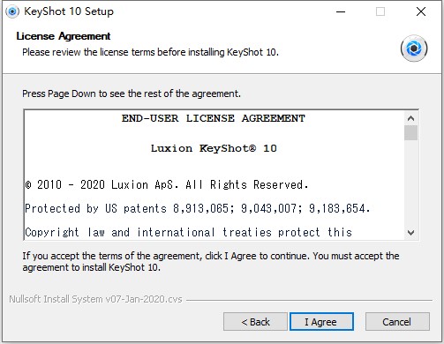Minimize the KeyShot 10 Setup window
Screen dimensions: 444x344
point(341,11)
